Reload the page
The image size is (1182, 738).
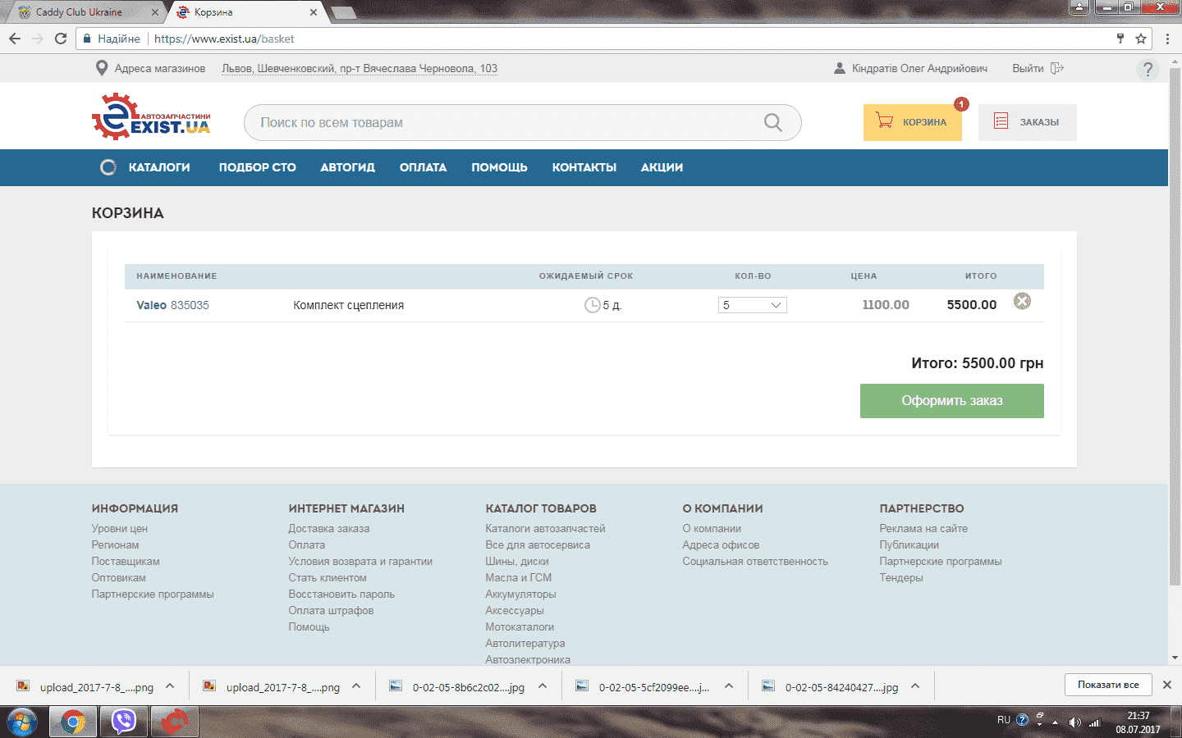[x=61, y=39]
